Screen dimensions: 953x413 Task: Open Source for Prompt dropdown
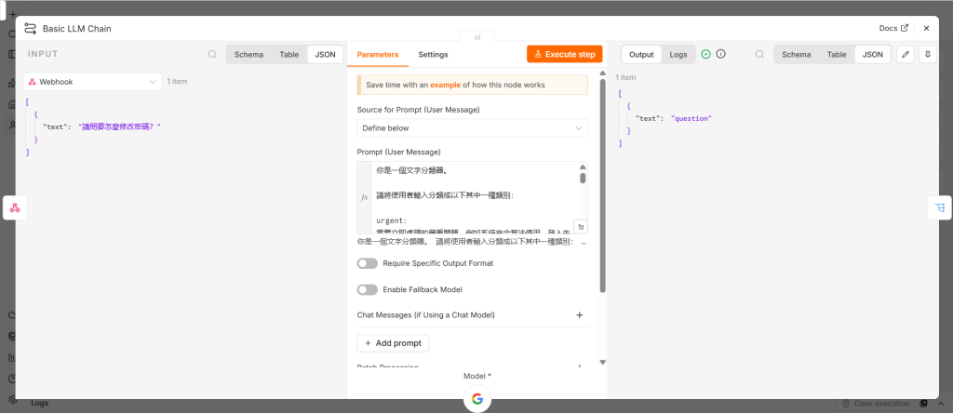pyautogui.click(x=472, y=128)
